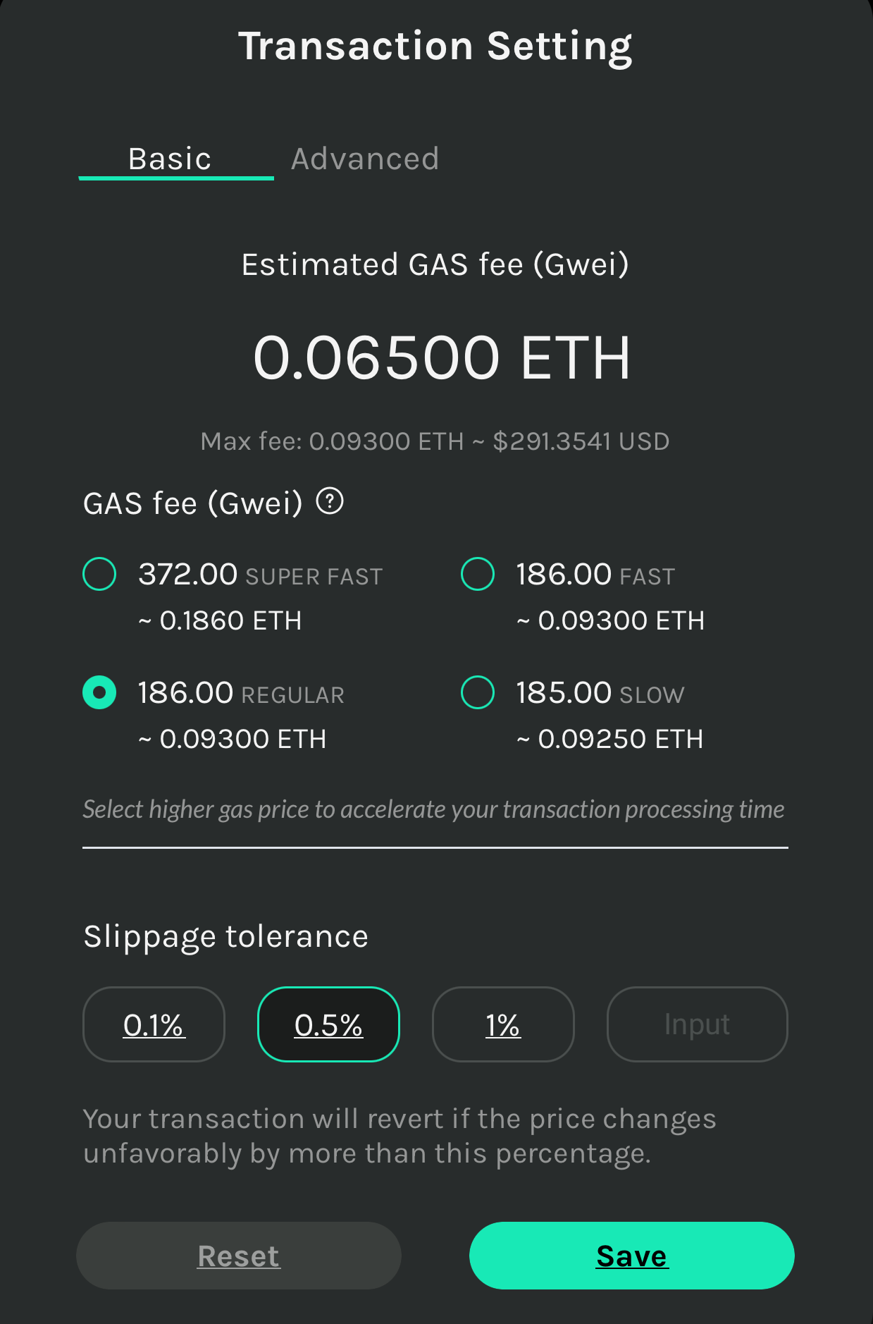Image resolution: width=873 pixels, height=1324 pixels.
Task: Click the Max fee 0.09300 ETH text
Action: 332,441
